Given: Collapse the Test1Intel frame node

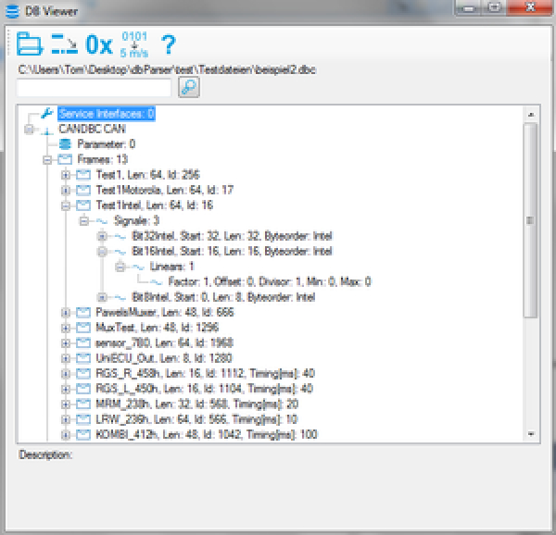Looking at the screenshot, I should pos(66,205).
